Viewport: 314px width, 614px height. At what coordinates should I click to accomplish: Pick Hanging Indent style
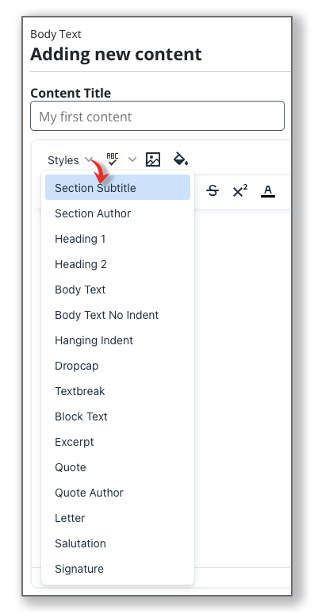tap(117, 340)
